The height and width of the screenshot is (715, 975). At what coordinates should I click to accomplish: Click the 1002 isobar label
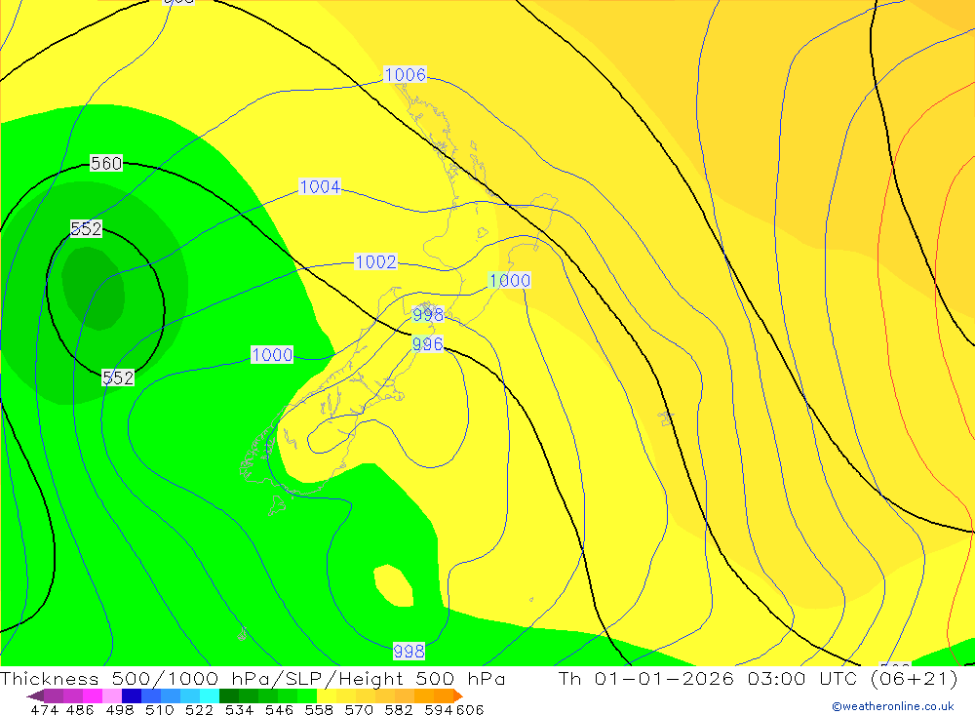[375, 261]
